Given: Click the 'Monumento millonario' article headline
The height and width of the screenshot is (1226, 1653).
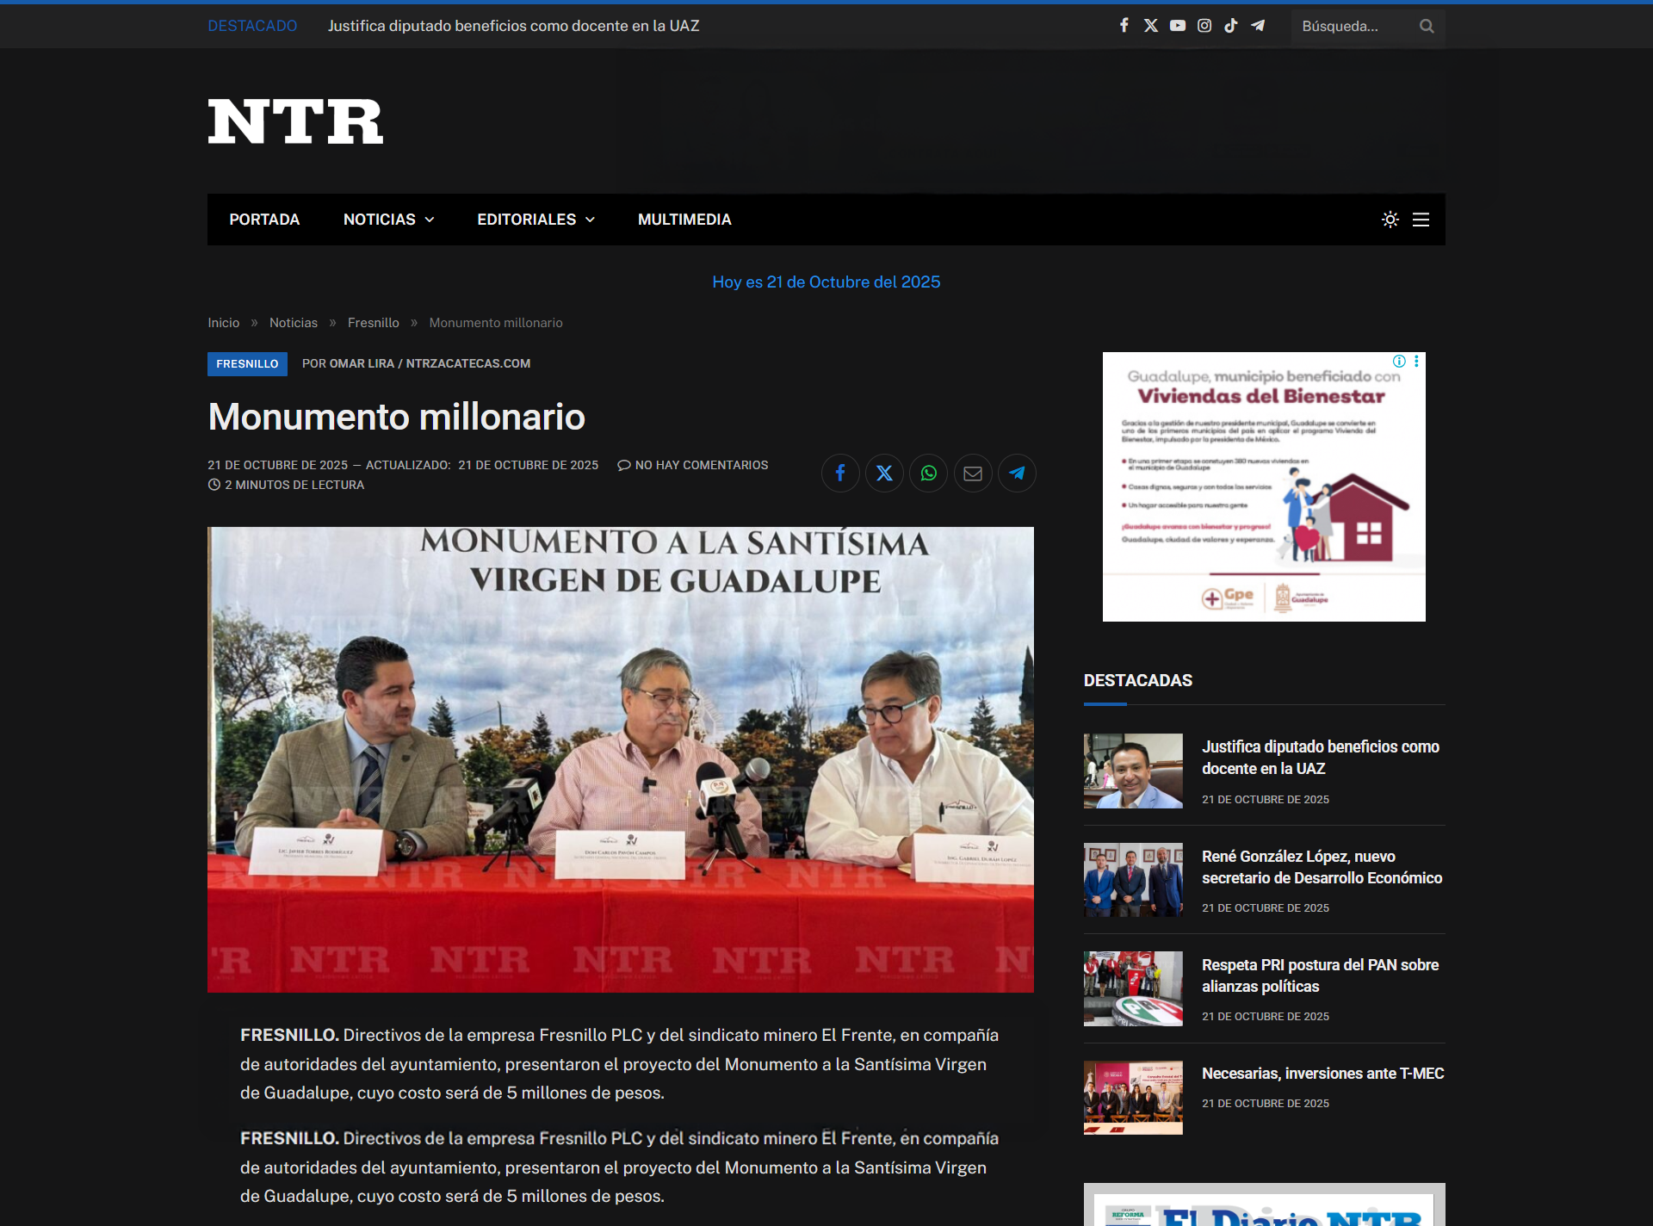Looking at the screenshot, I should coord(397,417).
